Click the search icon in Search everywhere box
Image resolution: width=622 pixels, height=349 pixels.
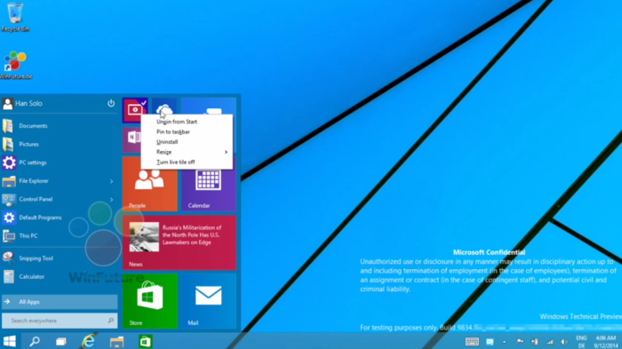[110, 321]
